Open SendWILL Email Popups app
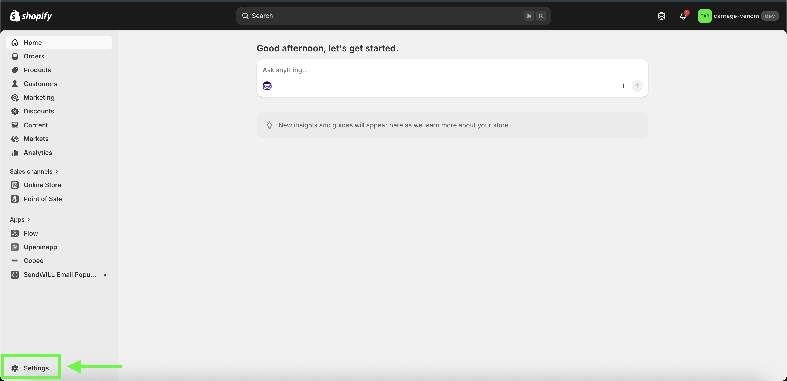 [59, 275]
